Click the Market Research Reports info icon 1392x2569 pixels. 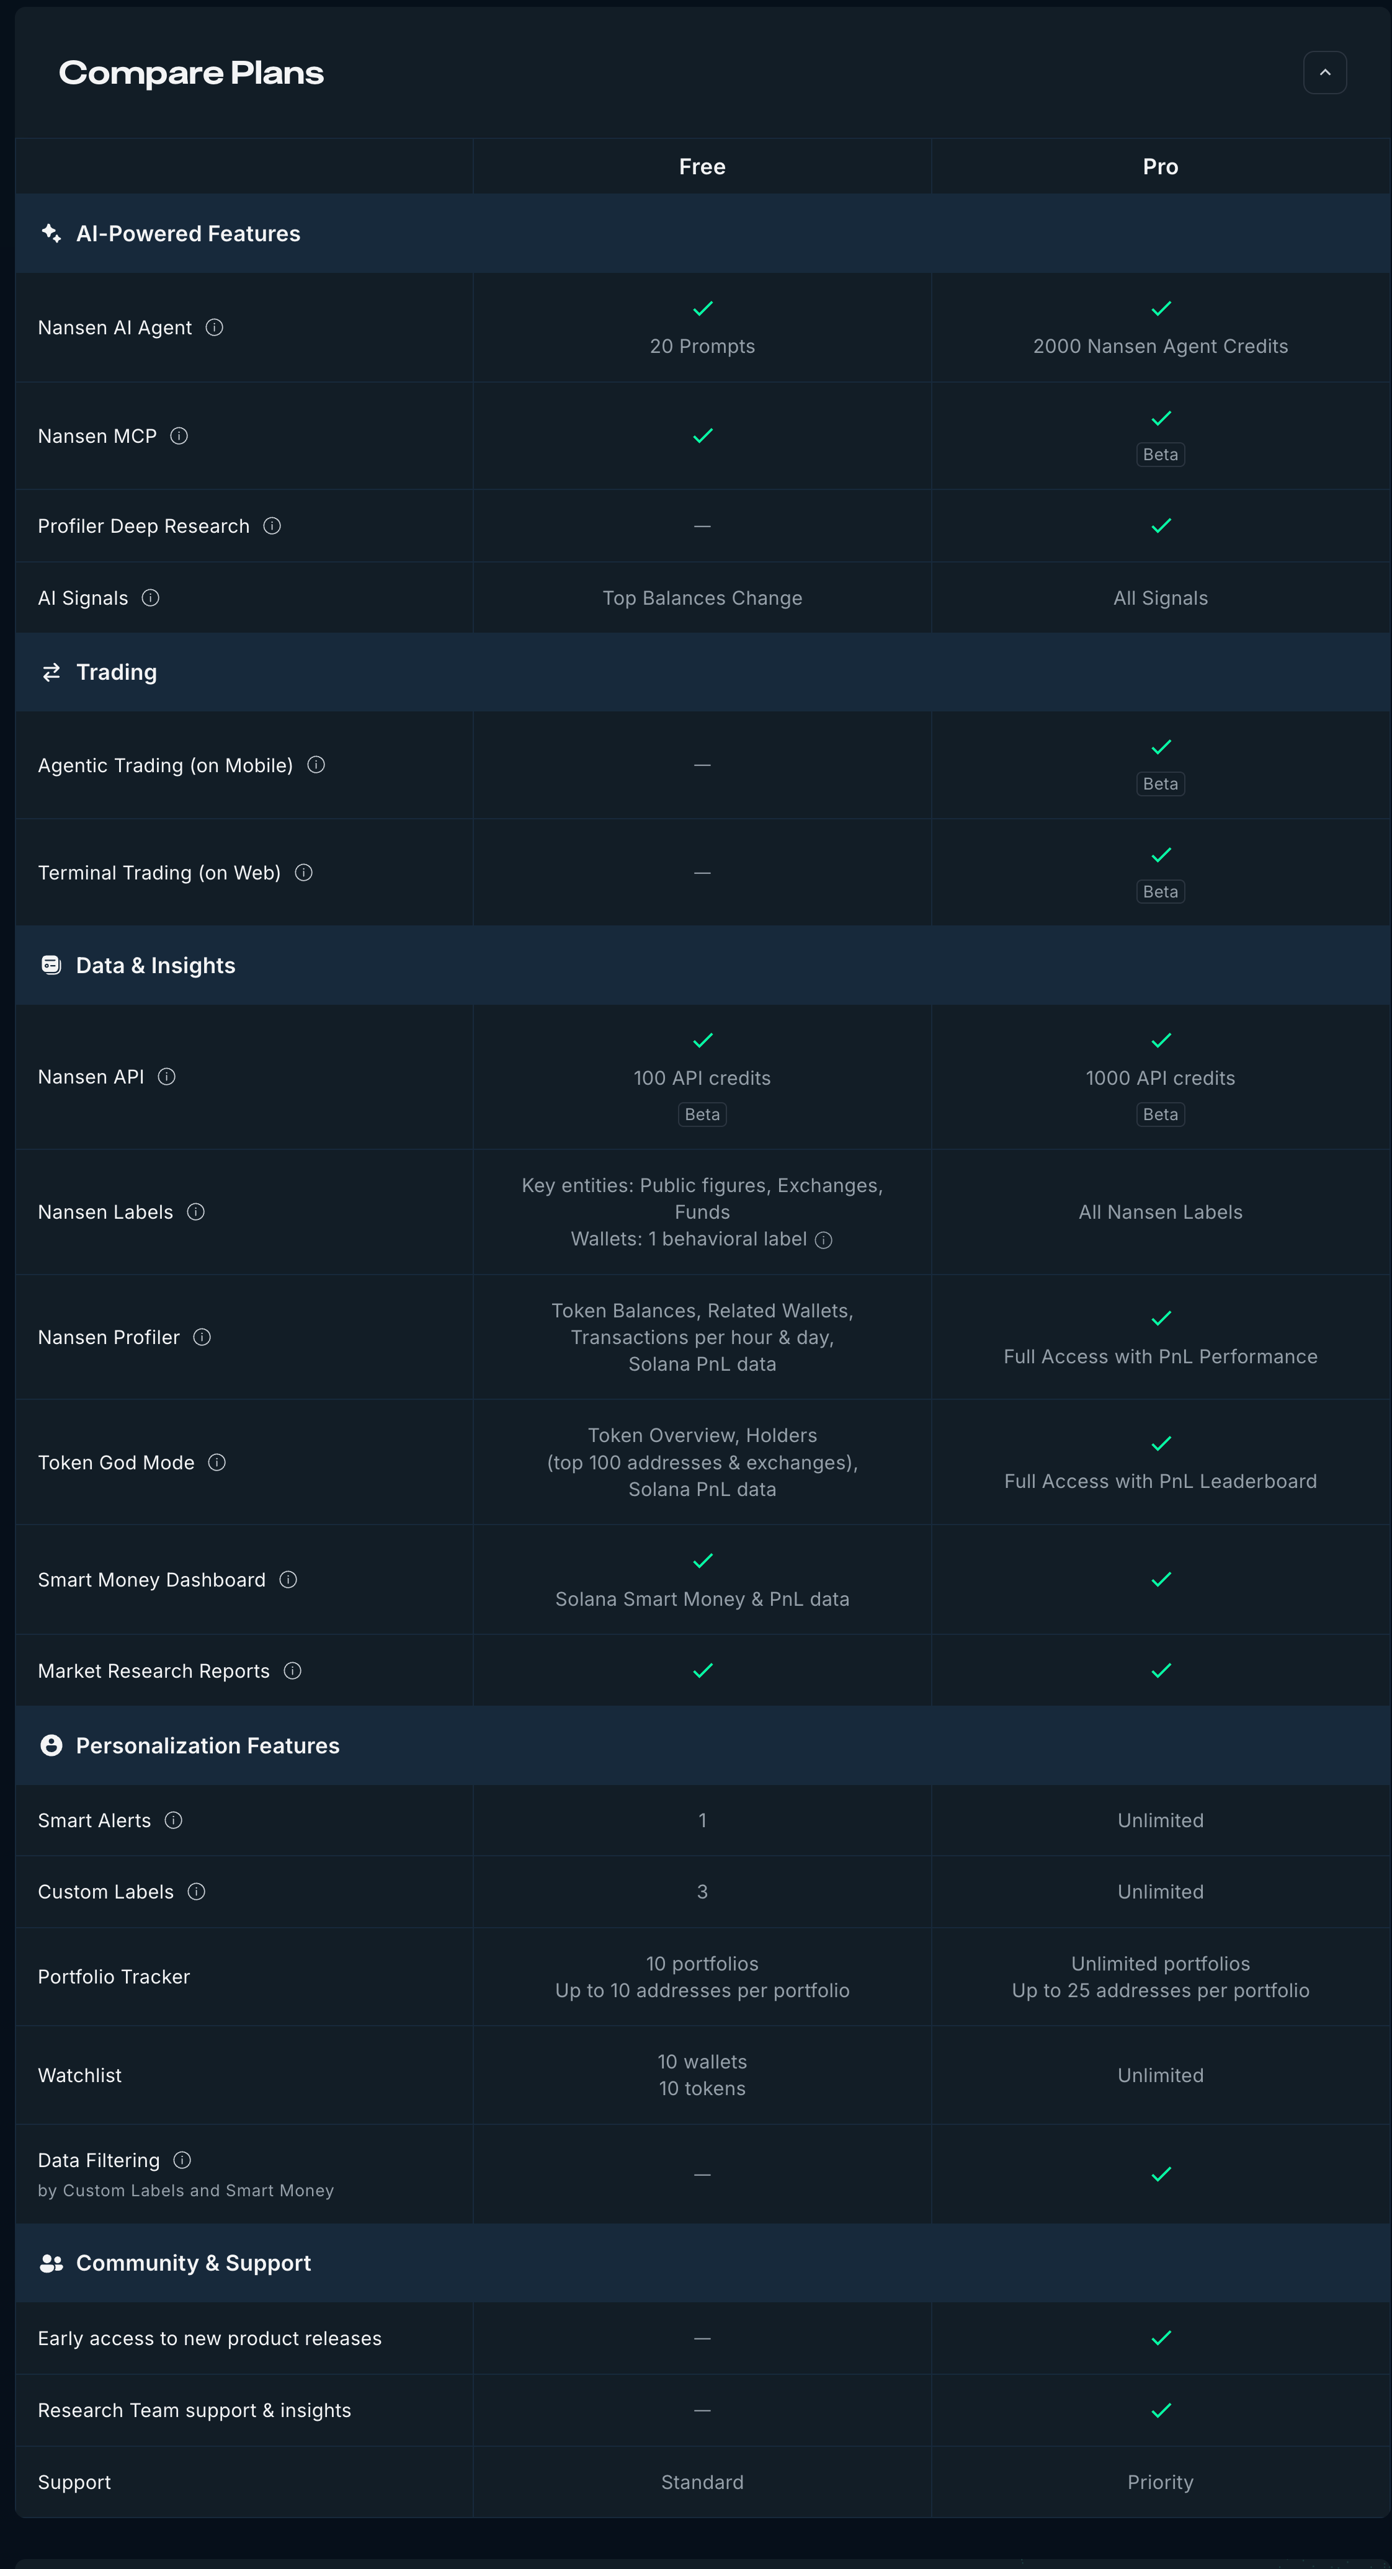point(292,1670)
